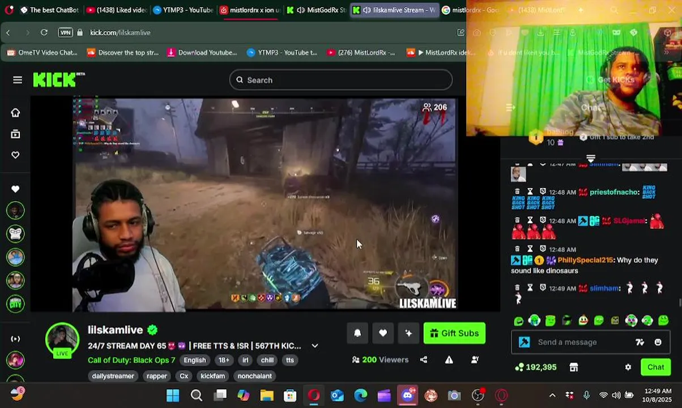The image size is (682, 408).
Task: Switch to MistGodRx Stream tab
Action: [x=316, y=10]
